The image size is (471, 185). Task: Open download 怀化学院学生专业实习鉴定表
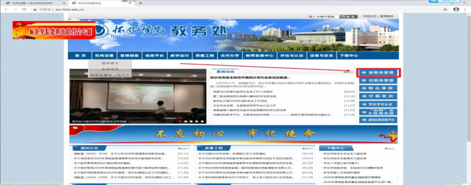pyautogui.click(x=345, y=154)
